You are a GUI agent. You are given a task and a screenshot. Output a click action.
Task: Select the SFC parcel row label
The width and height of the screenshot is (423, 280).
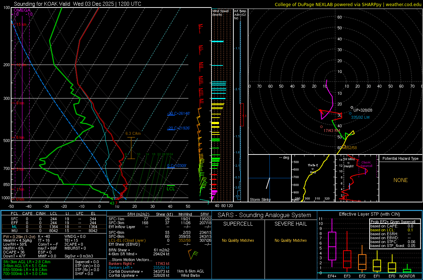click(14, 219)
